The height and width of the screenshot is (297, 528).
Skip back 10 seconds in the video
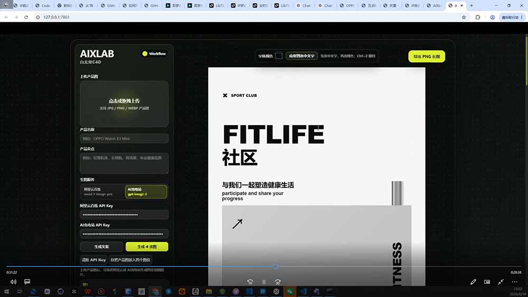250,282
